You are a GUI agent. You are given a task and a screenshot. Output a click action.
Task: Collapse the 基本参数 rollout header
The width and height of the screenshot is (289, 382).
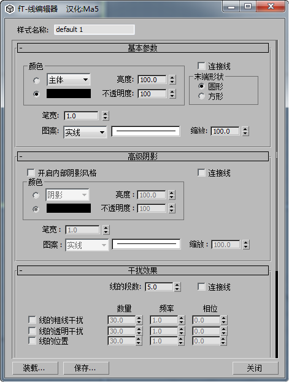pos(143,48)
